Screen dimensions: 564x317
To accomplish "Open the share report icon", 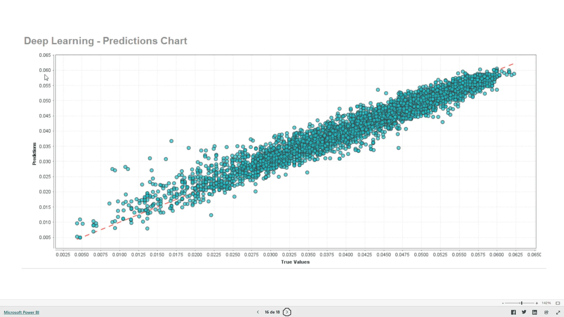I will click(546, 312).
